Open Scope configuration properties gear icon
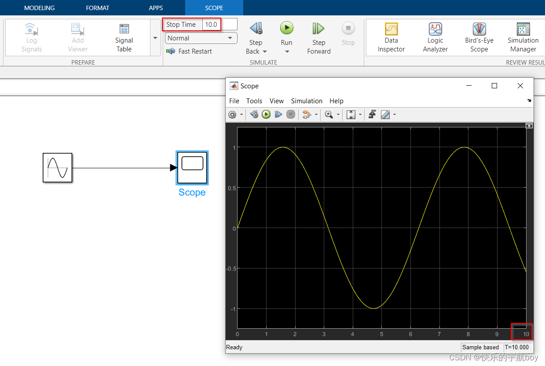Screen dimensions: 545x366 232,115
